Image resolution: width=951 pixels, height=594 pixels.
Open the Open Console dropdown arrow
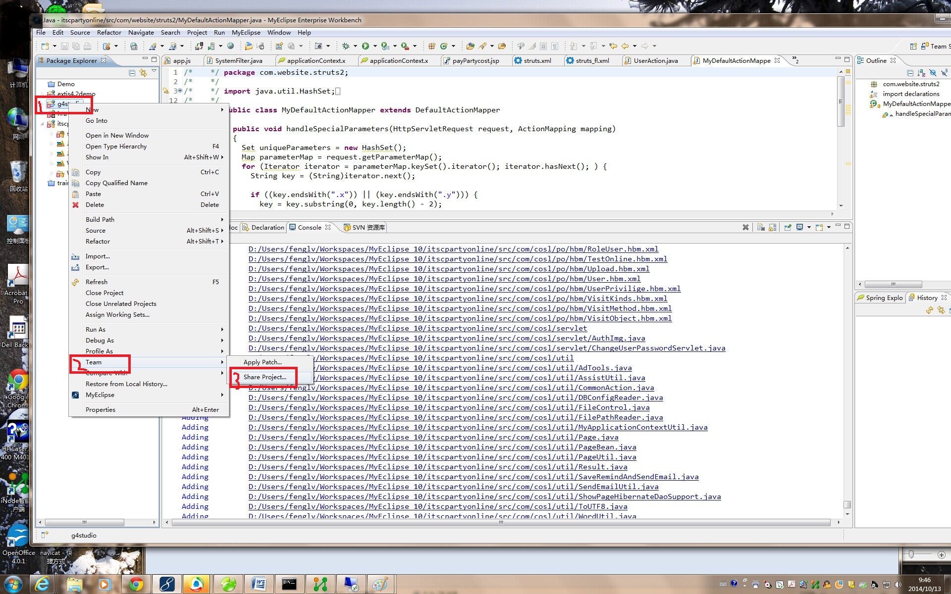[x=829, y=227]
